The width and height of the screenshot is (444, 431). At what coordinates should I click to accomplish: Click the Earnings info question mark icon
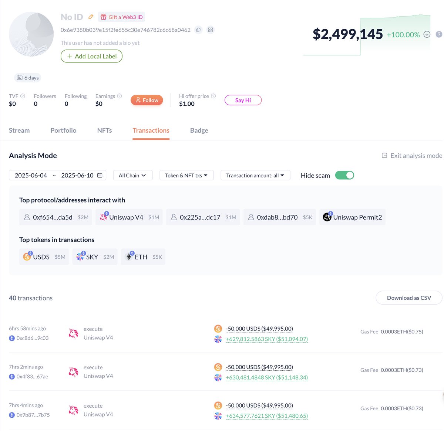click(x=120, y=96)
